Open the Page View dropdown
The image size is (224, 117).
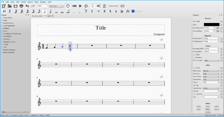(56, 6)
